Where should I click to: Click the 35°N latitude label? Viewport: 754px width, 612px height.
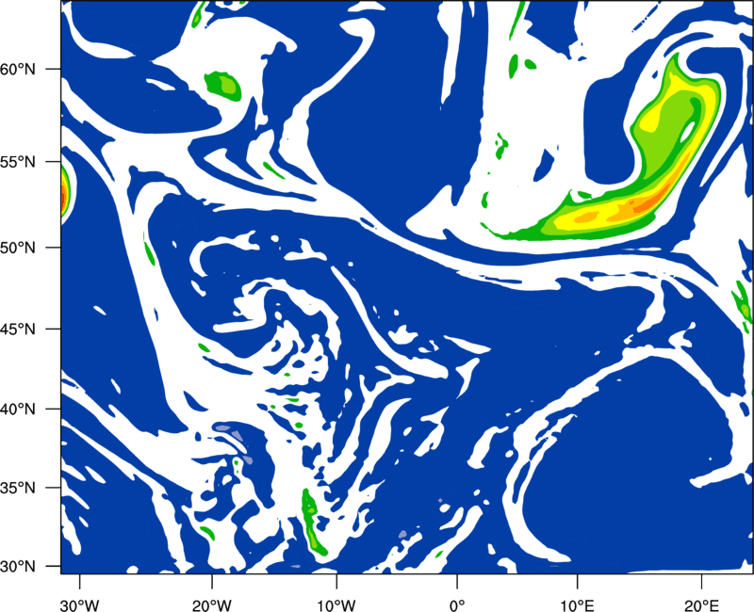(x=18, y=488)
